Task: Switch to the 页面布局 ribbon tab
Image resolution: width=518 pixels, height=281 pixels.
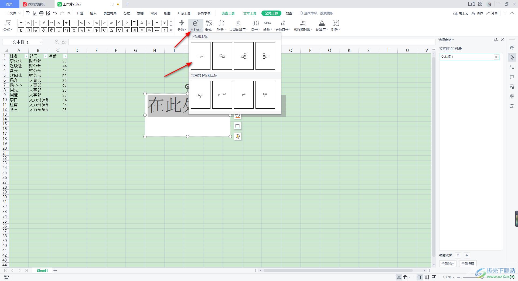Action: point(110,13)
